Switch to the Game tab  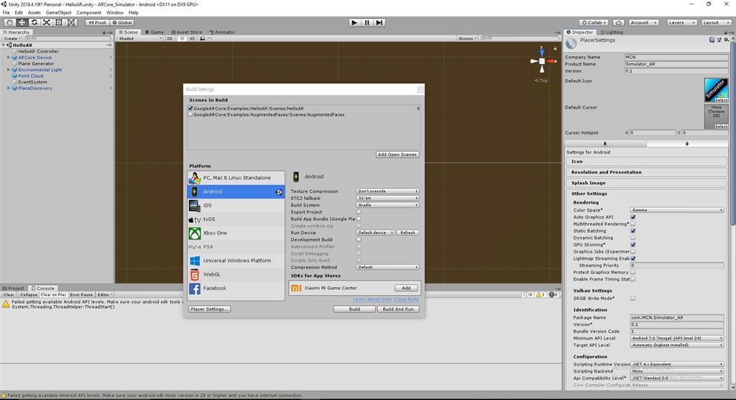point(155,32)
